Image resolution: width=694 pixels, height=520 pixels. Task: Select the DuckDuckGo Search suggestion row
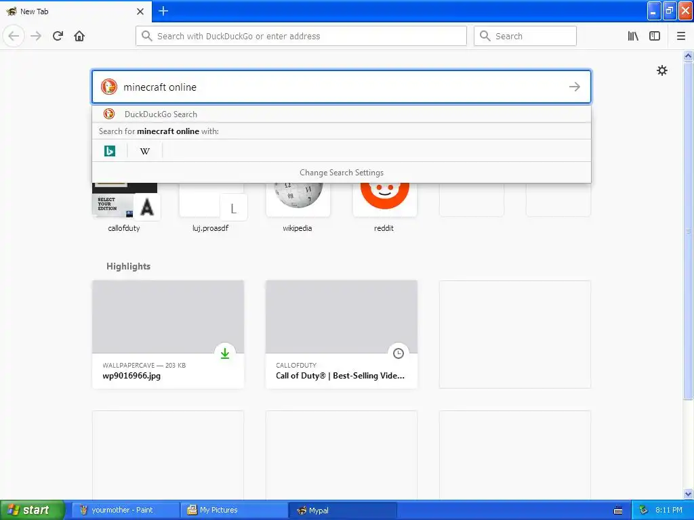click(x=342, y=114)
